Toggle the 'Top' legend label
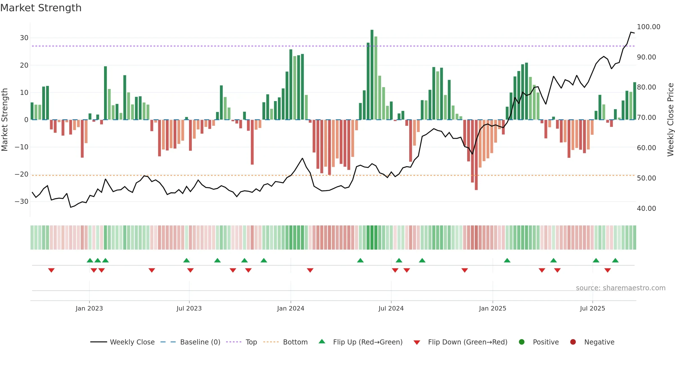675x379 pixels. (x=251, y=342)
